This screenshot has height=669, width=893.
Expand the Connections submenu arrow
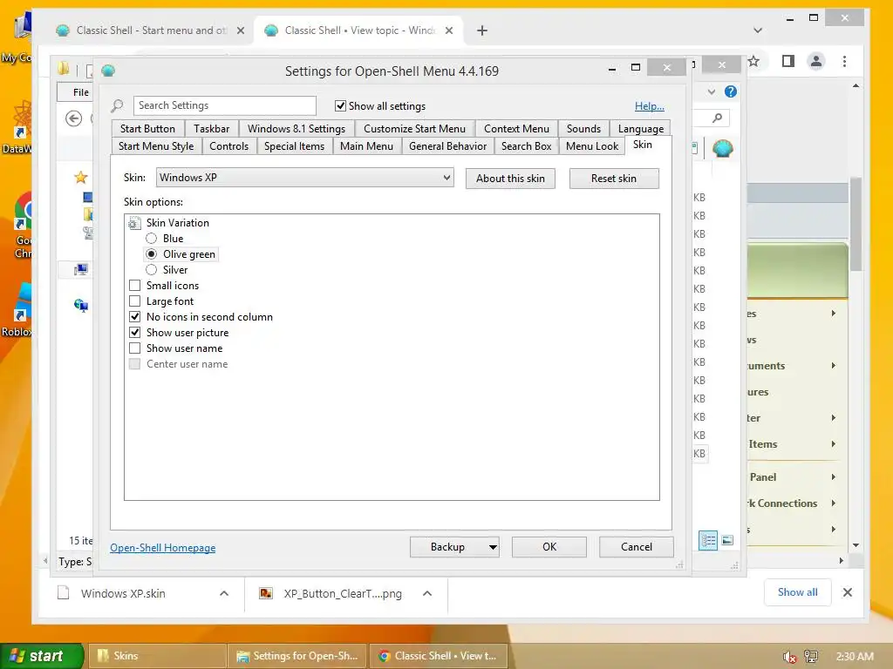[833, 503]
